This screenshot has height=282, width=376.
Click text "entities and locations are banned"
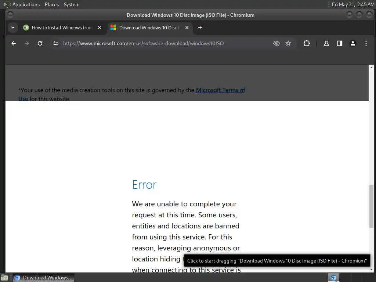[185, 226]
